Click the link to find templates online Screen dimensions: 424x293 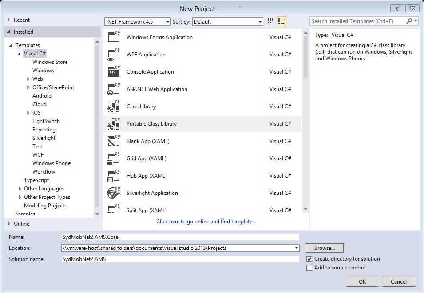pos(206,221)
